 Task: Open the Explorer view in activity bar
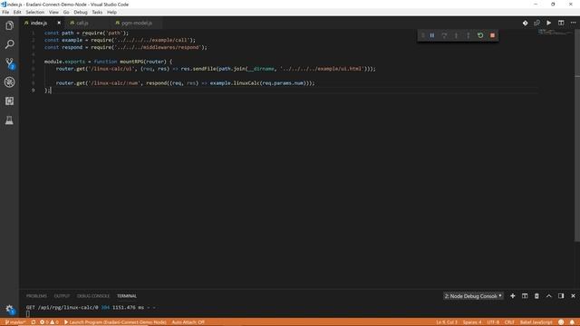pos(9,25)
